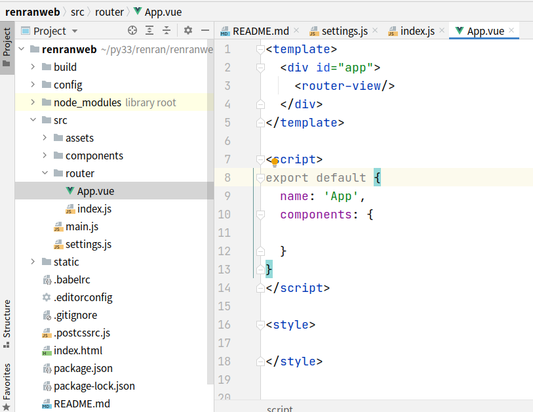
Task: Fold the style block at line 16
Action: pos(260,325)
